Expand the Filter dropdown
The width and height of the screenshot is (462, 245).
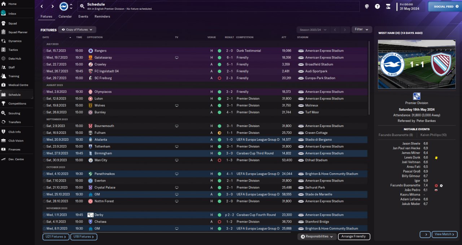[x=362, y=30]
